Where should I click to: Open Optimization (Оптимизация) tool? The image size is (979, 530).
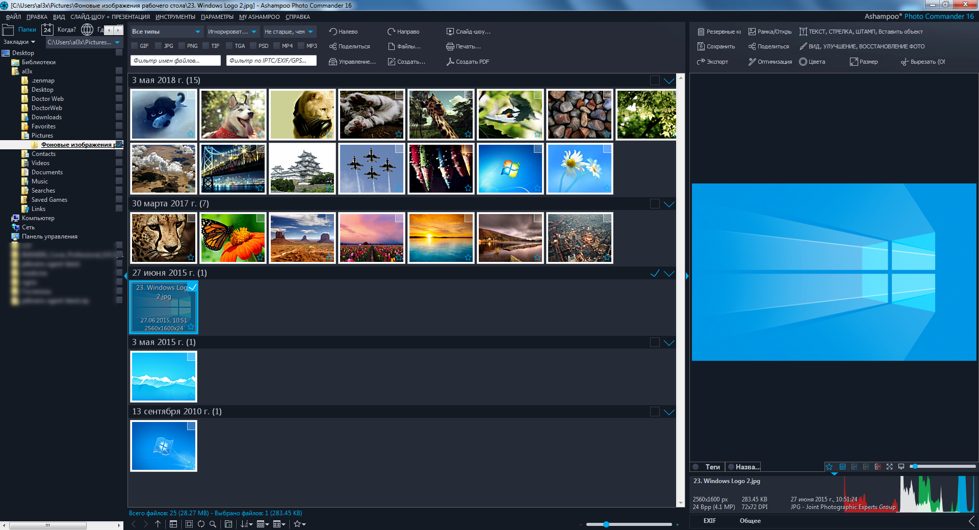(x=770, y=62)
